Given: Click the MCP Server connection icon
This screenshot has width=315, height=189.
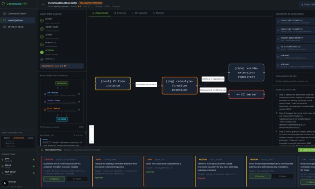Looking at the screenshot, I should click(x=2, y=173).
